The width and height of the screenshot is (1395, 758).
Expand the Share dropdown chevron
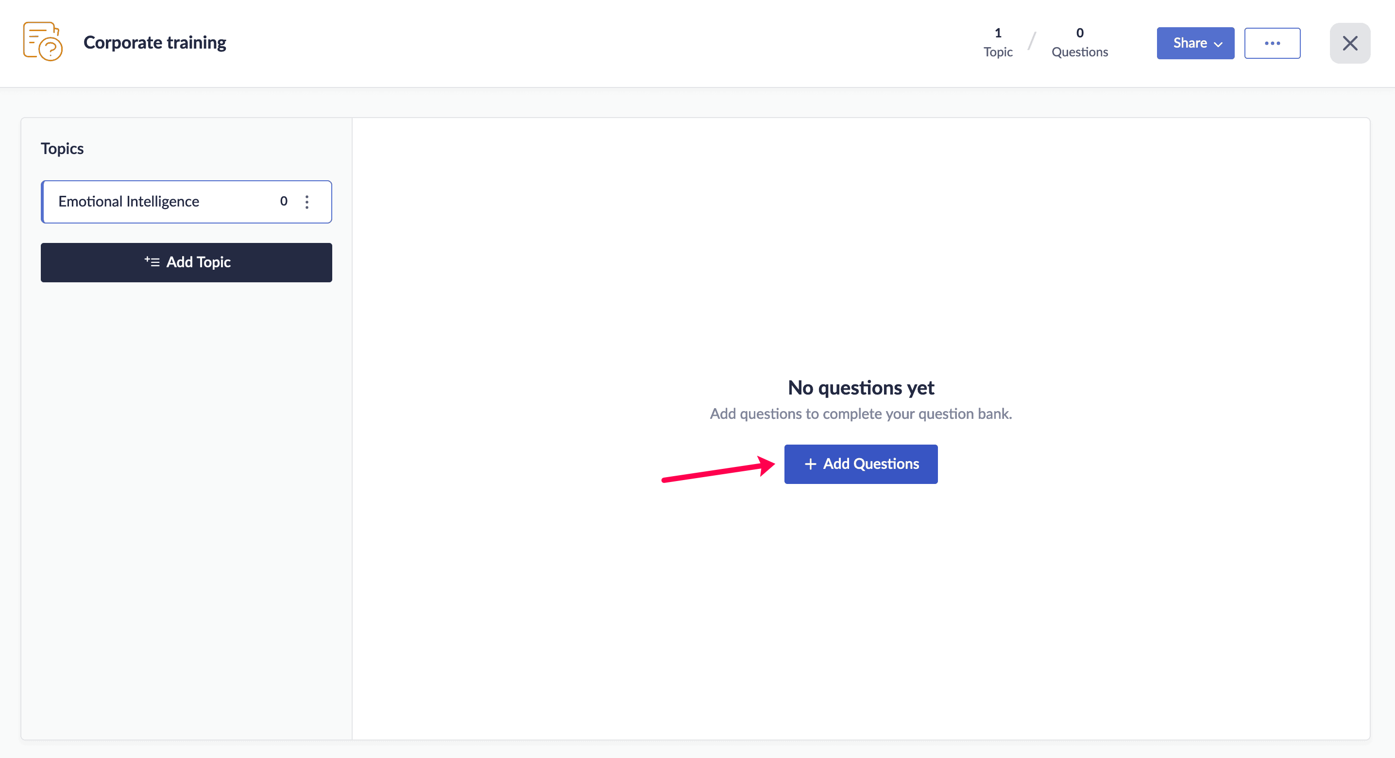point(1219,44)
